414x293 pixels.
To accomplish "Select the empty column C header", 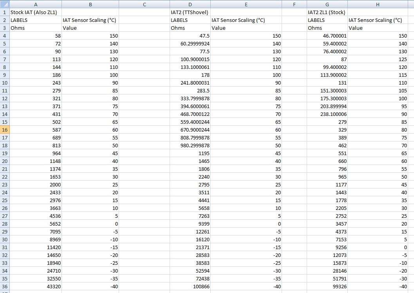I will click(x=144, y=4).
